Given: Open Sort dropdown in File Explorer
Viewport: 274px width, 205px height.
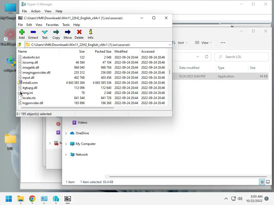Looking at the screenshot, I should [x=180, y=42].
